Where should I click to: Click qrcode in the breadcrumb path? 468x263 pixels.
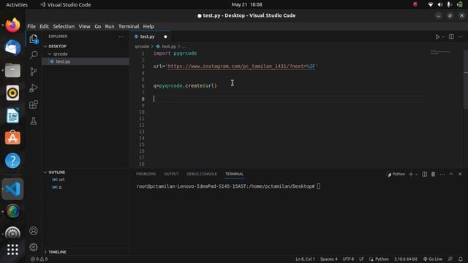[142, 47]
